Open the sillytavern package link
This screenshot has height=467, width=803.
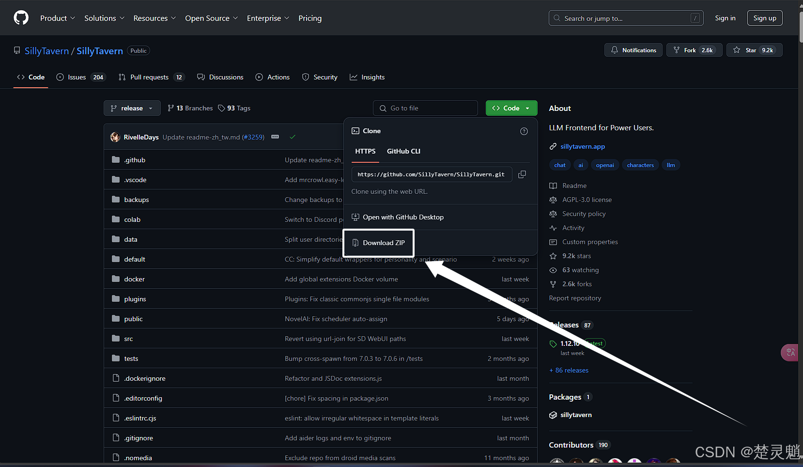click(x=576, y=415)
